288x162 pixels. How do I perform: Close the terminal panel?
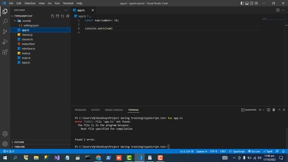tap(284, 110)
